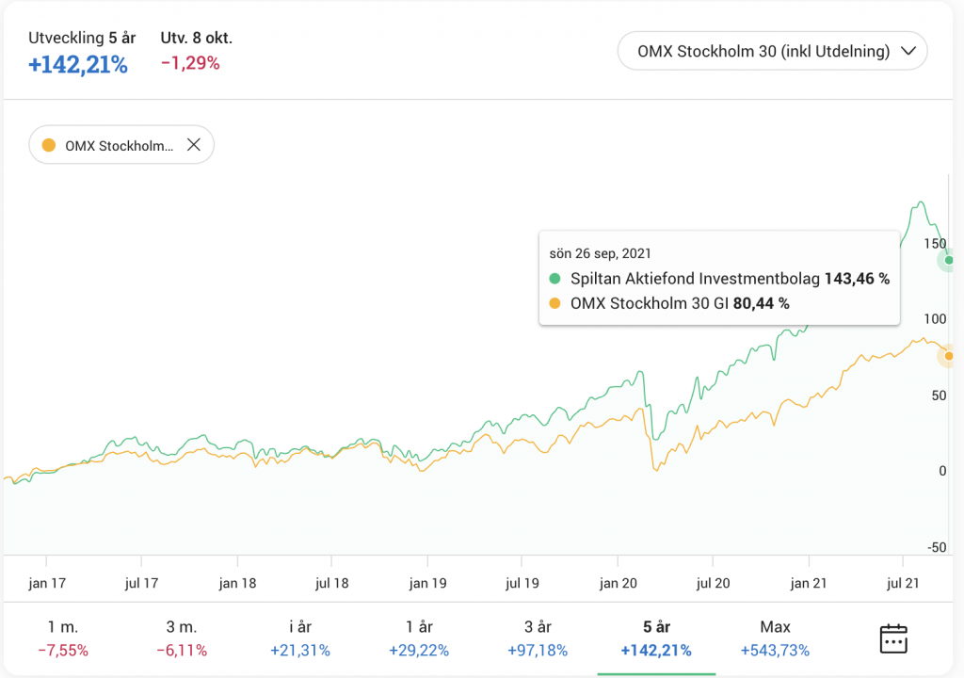
Task: Open the calendar date picker icon
Action: pos(892,638)
